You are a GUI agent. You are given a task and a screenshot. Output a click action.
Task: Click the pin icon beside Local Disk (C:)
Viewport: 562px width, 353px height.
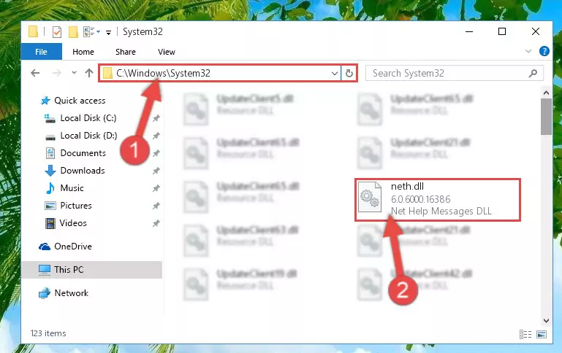coord(156,118)
